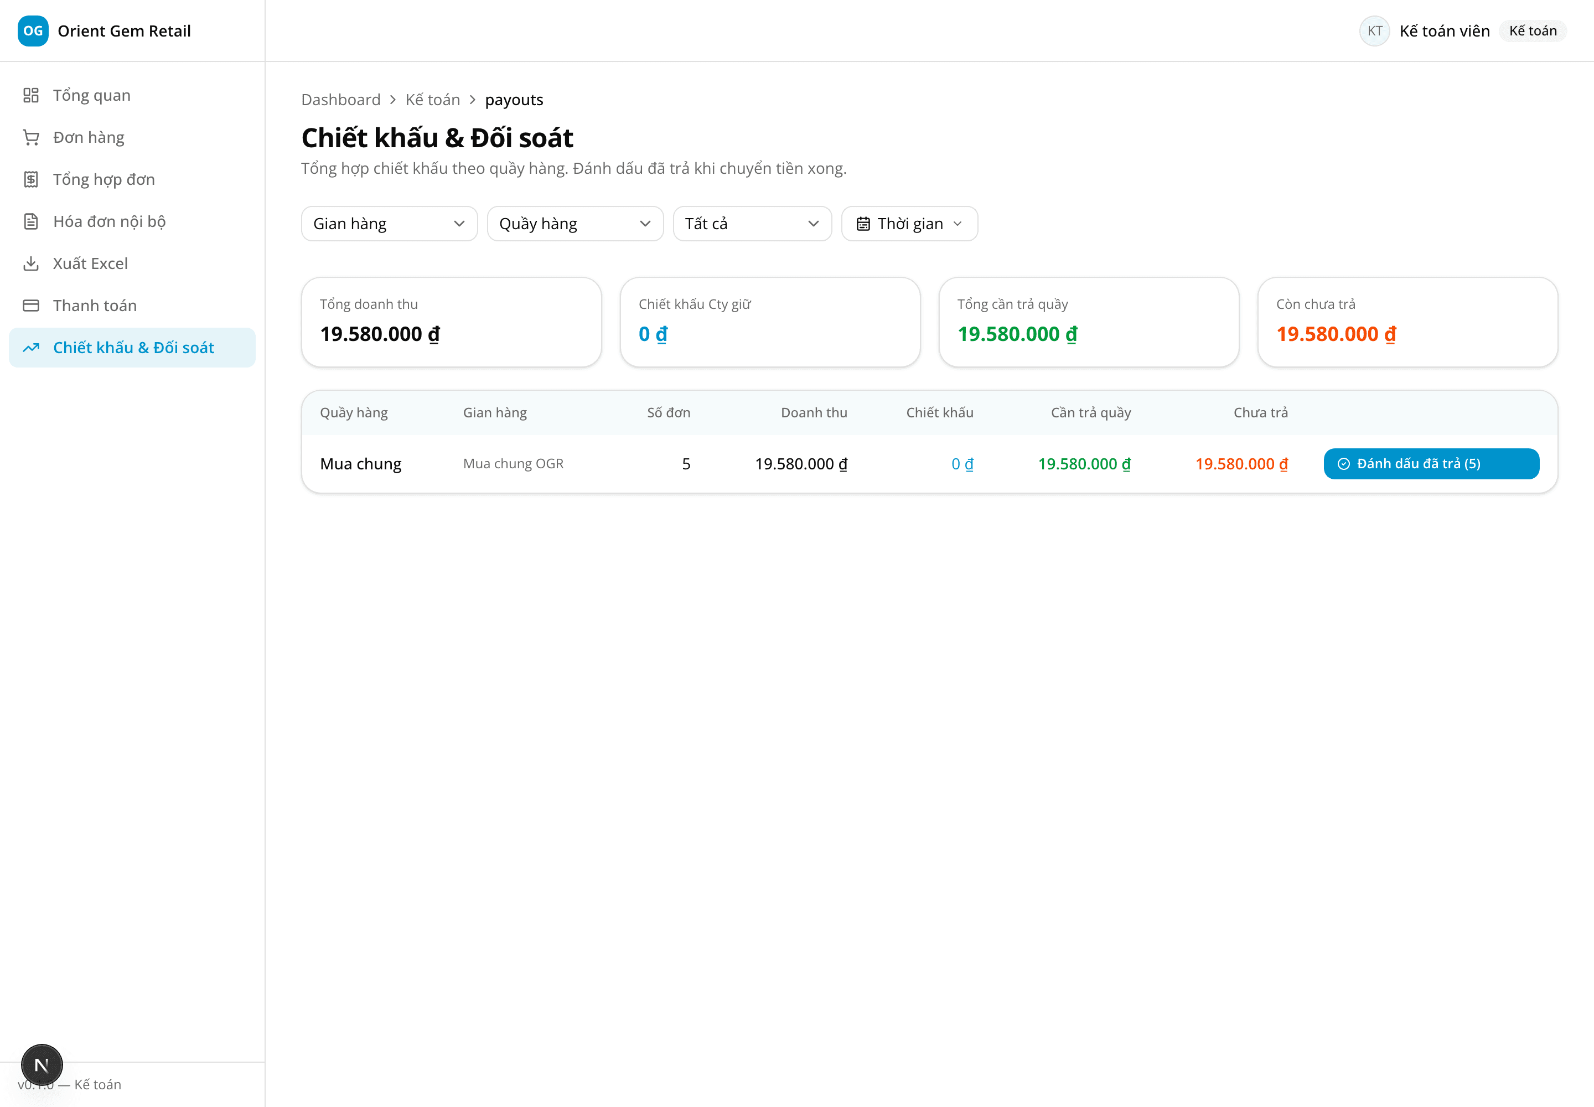1594x1107 pixels.
Task: Click the Hóa đơn nội bộ document icon
Action: [31, 221]
